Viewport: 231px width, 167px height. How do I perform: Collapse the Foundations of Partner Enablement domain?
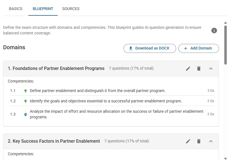click(x=211, y=69)
